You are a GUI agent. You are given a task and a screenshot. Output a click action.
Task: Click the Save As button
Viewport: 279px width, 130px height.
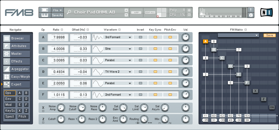(x=57, y=15)
